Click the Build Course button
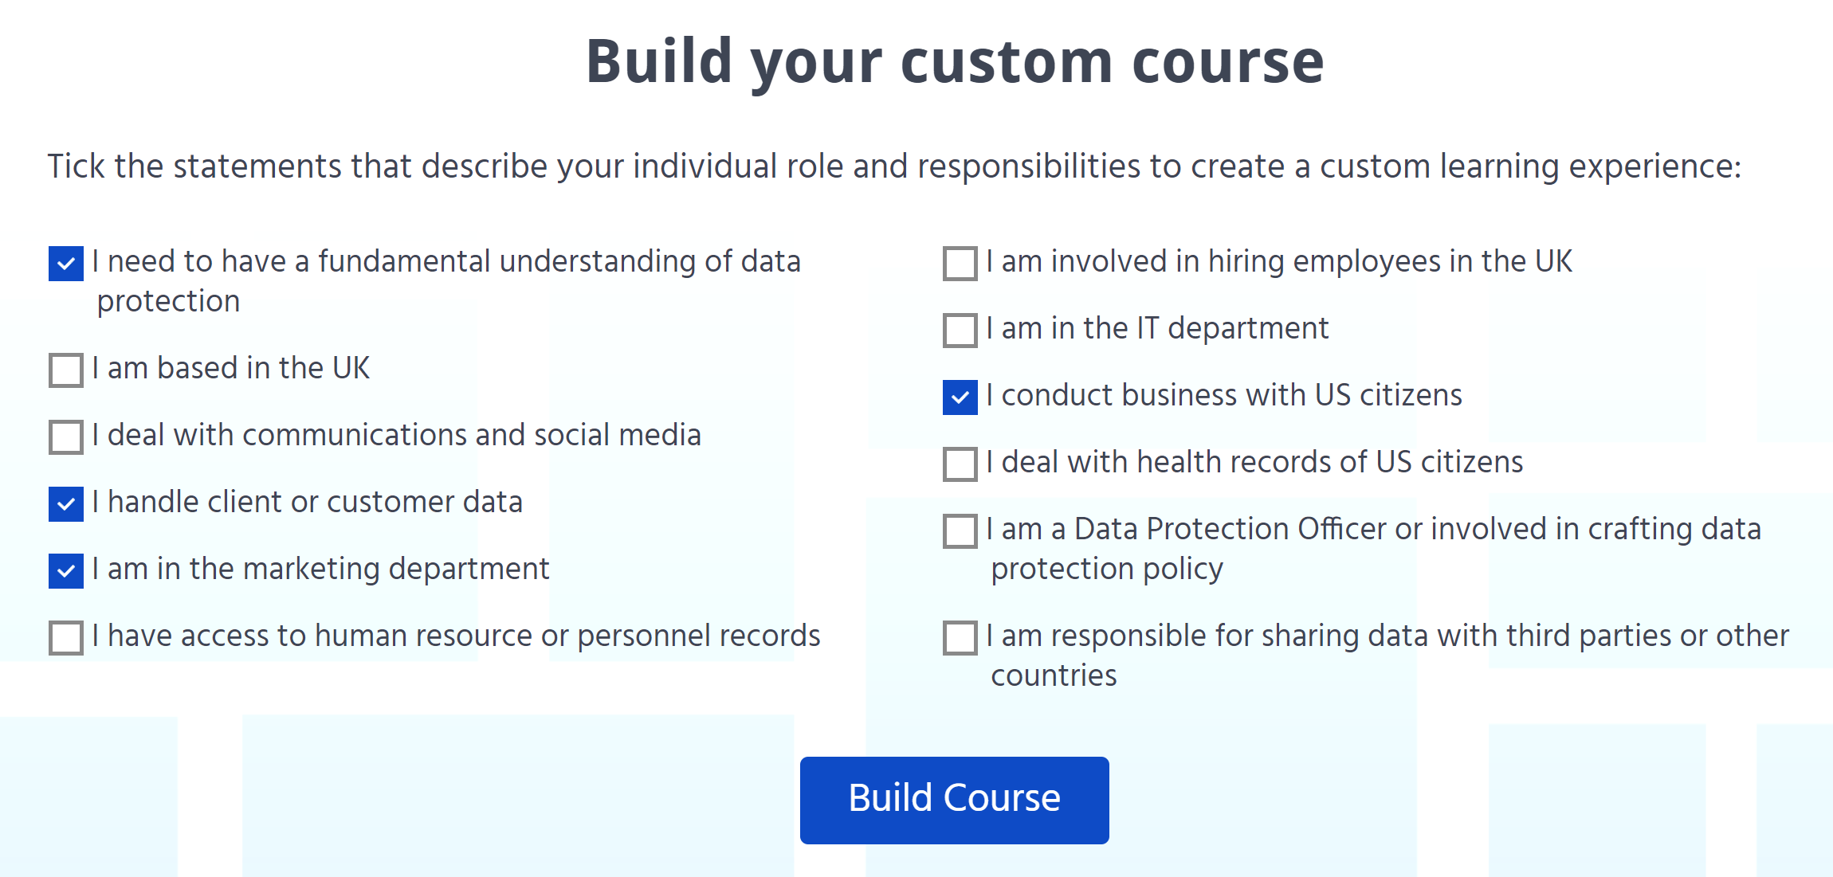The width and height of the screenshot is (1833, 877). (954, 800)
